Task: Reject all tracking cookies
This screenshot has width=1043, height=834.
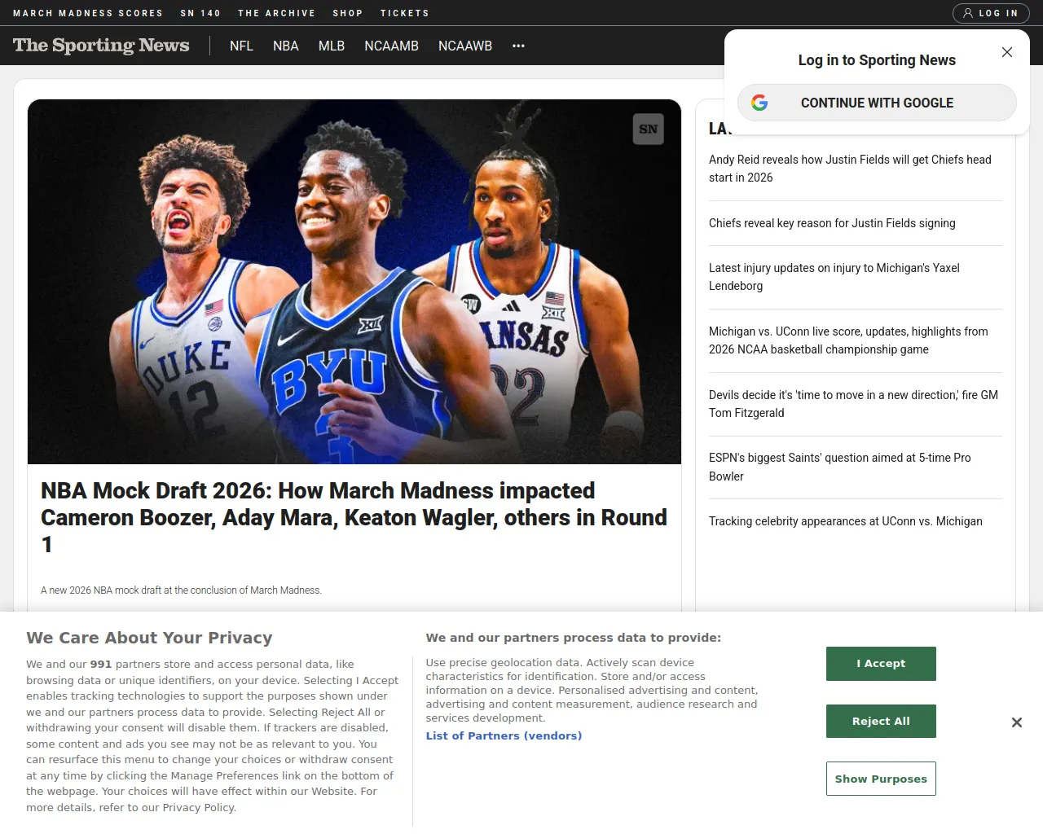Action: 880,722
